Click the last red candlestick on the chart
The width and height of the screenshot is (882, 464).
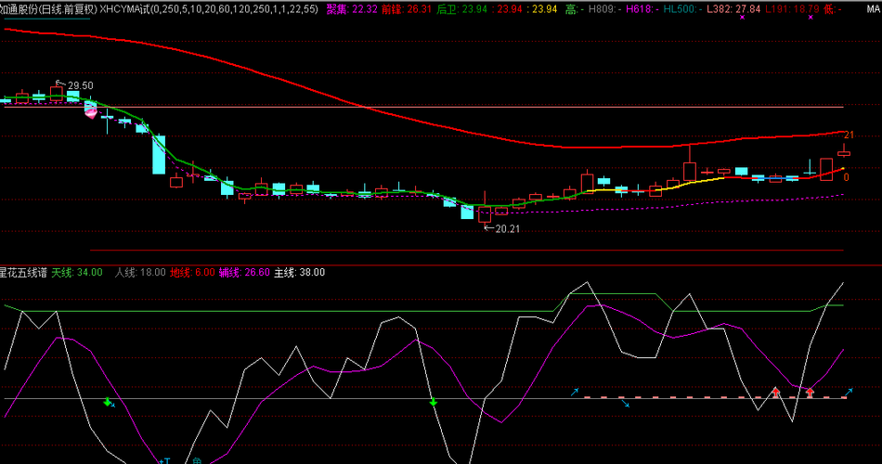click(x=844, y=152)
